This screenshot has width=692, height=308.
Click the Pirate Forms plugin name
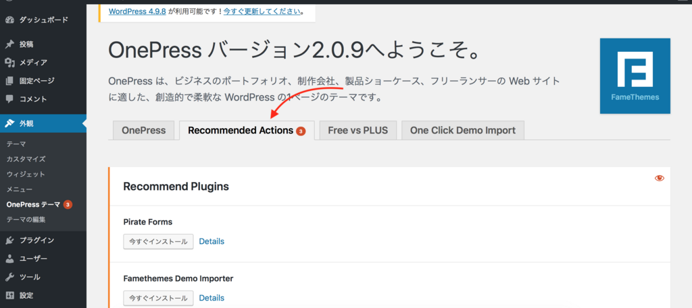pos(148,222)
